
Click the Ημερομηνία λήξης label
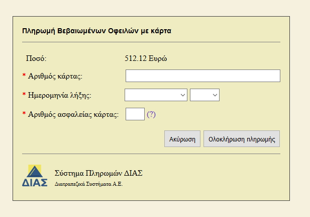59,95
